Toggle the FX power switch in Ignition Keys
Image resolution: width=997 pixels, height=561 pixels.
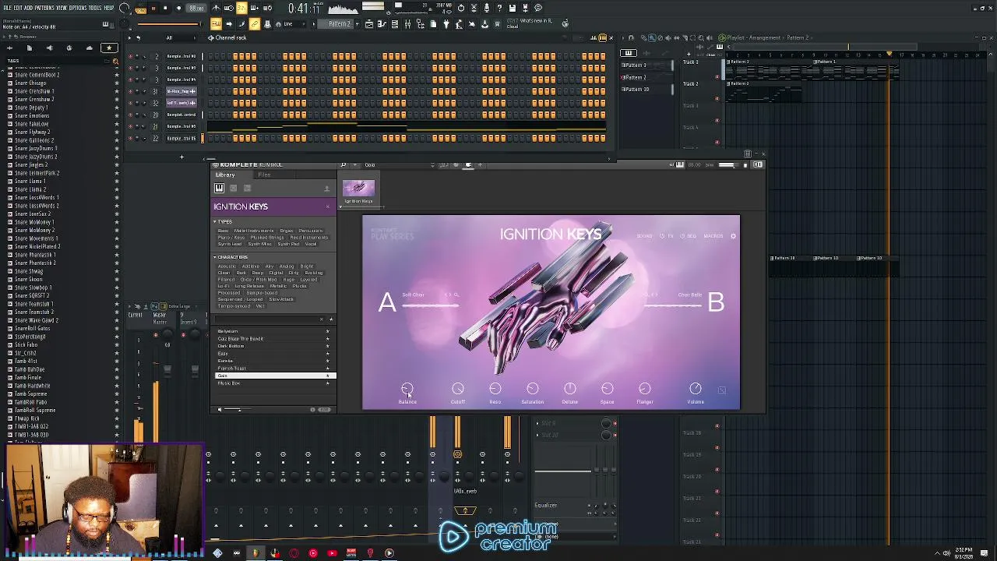pos(662,236)
